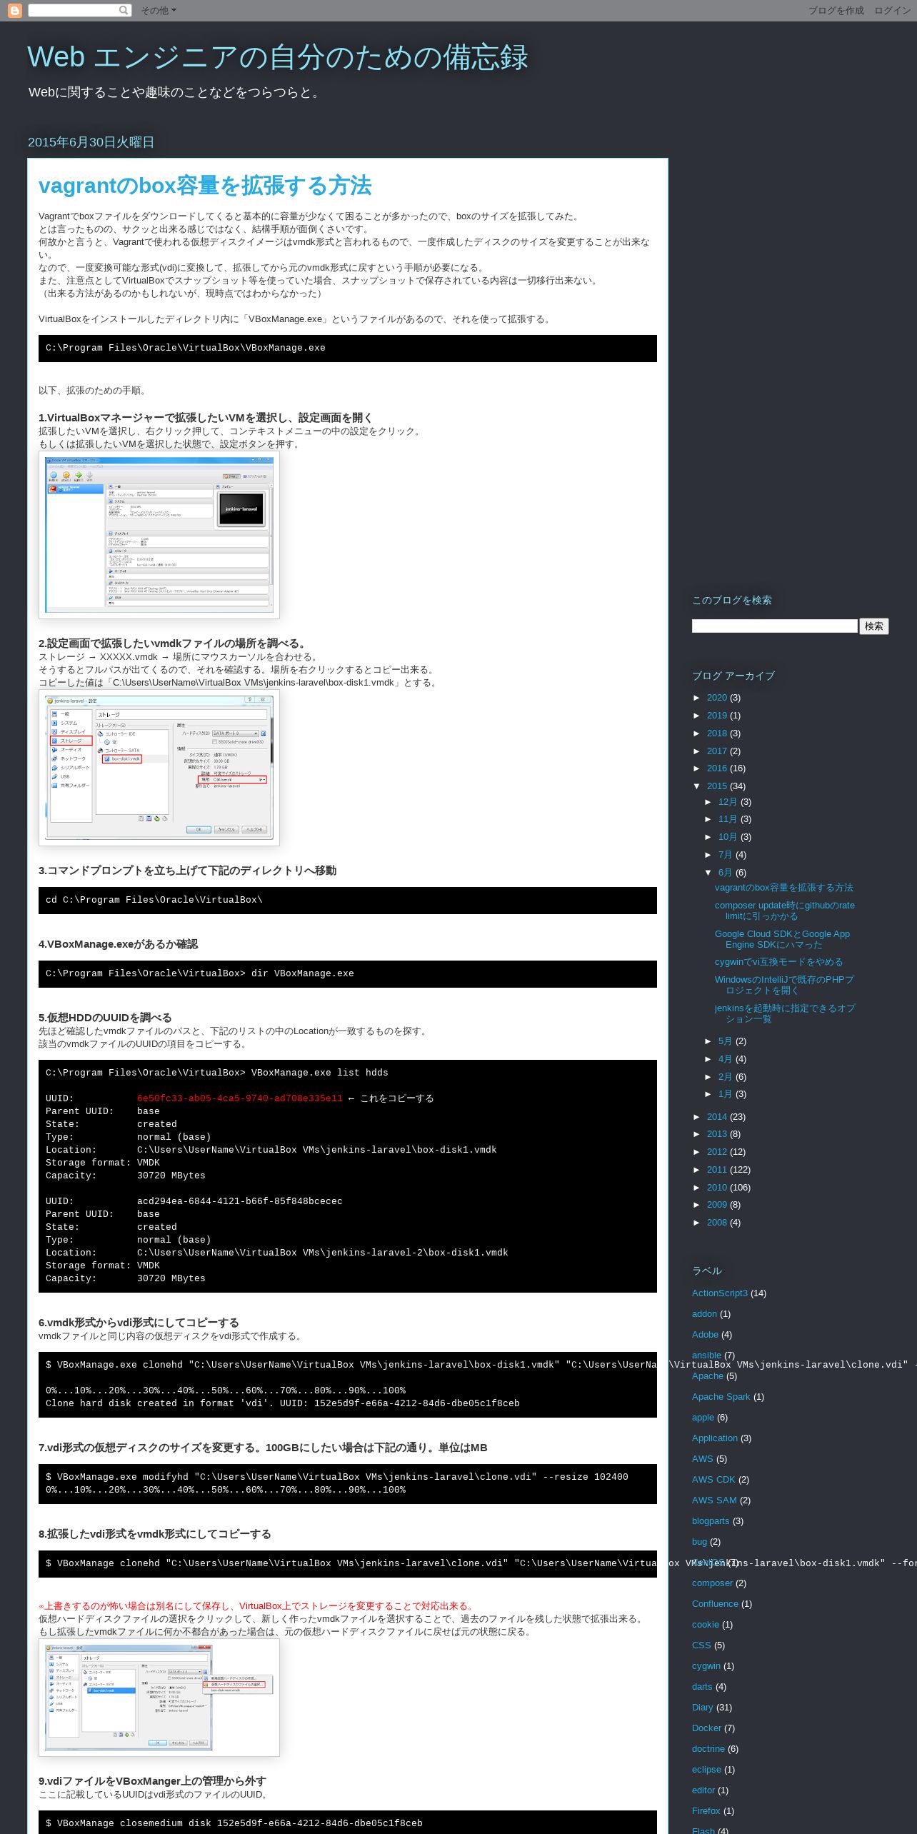The height and width of the screenshot is (1834, 917).
Task: Expand the 4月 archive month
Action: coord(709,1059)
